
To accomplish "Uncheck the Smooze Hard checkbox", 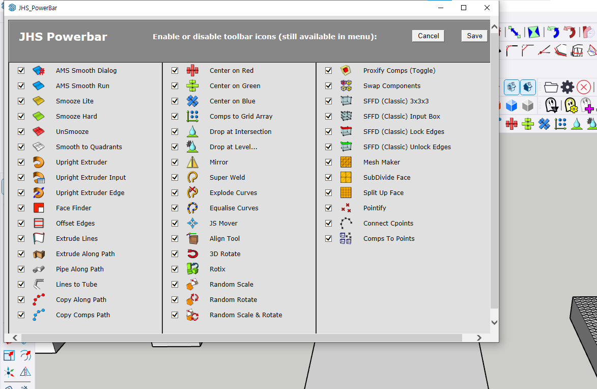I will click(x=21, y=116).
